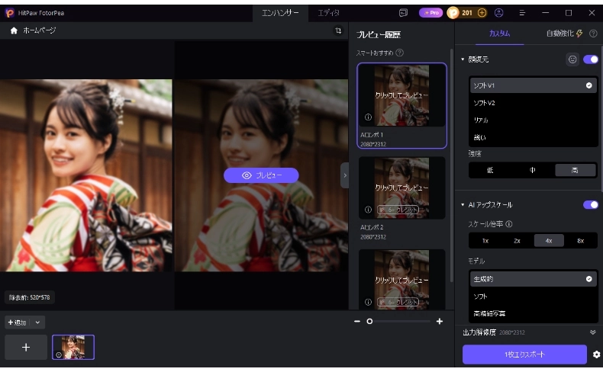The image size is (603, 372).
Task: Zoom in with the plus icon
Action: point(440,321)
